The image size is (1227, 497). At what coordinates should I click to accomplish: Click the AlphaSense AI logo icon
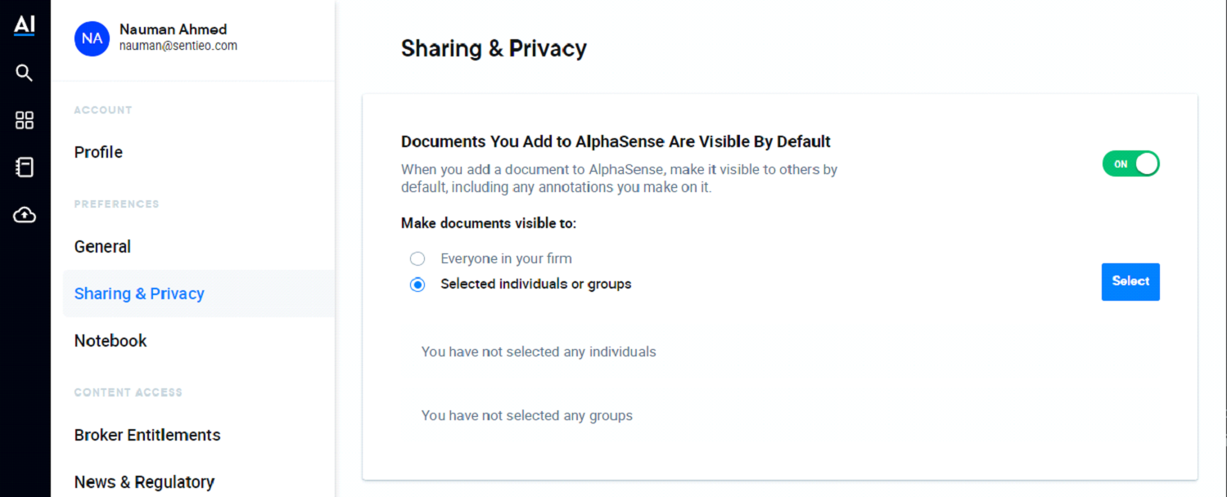click(25, 25)
